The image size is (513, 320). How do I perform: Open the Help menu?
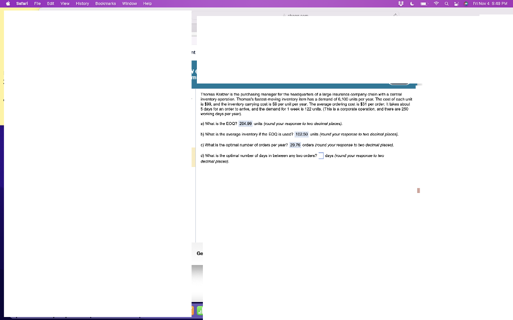147,3
